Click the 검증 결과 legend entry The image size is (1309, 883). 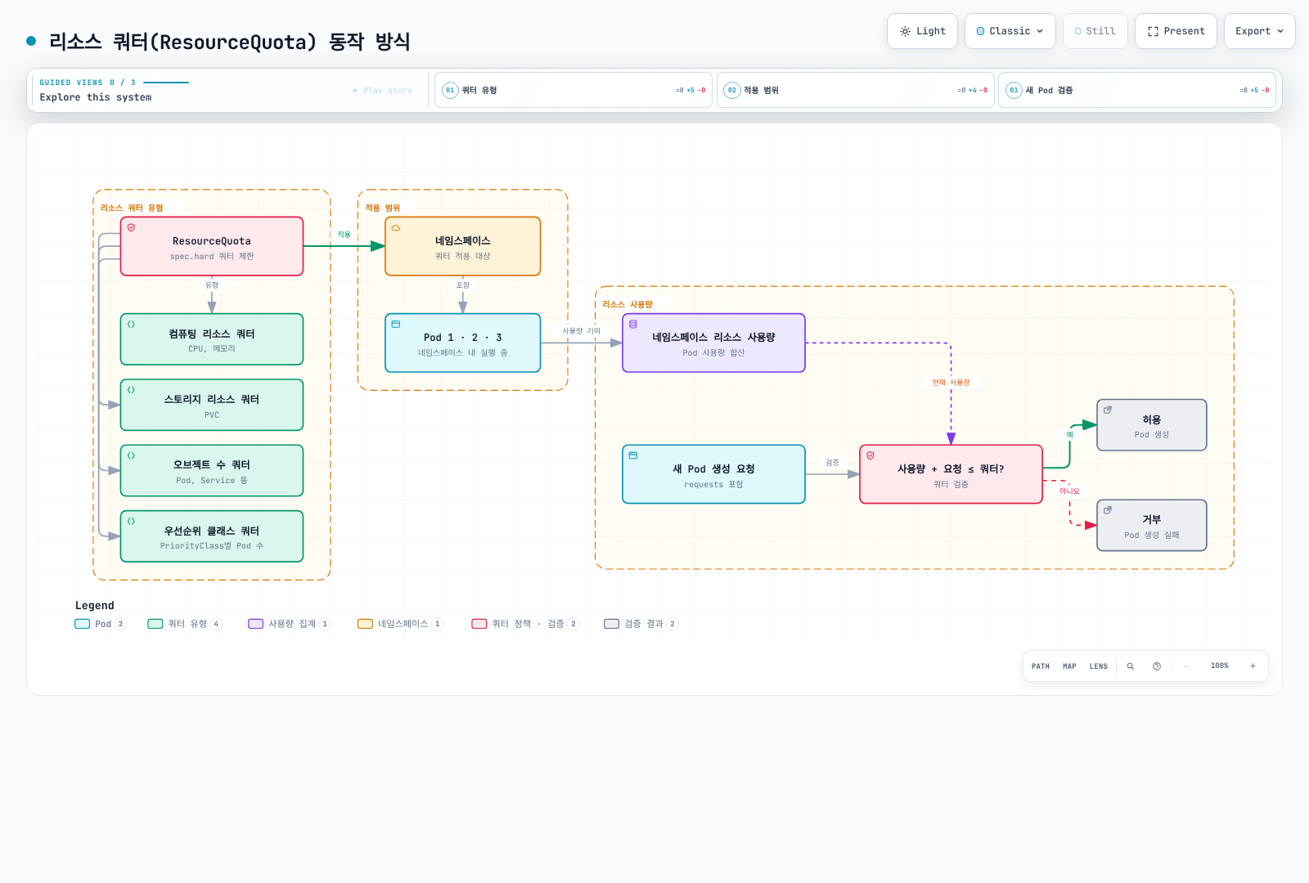(x=641, y=624)
